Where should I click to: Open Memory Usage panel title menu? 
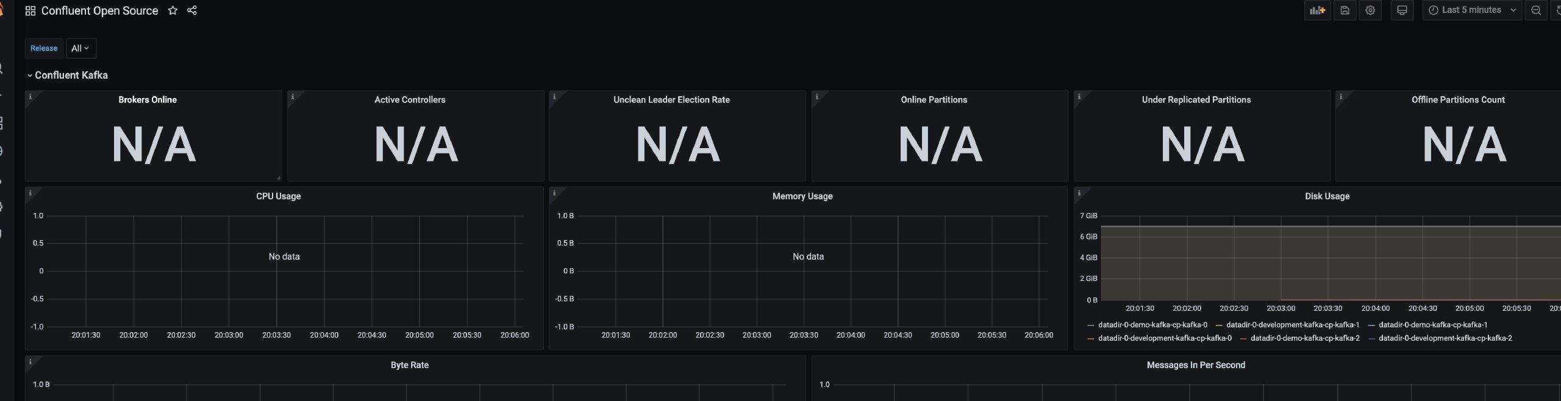tap(802, 196)
